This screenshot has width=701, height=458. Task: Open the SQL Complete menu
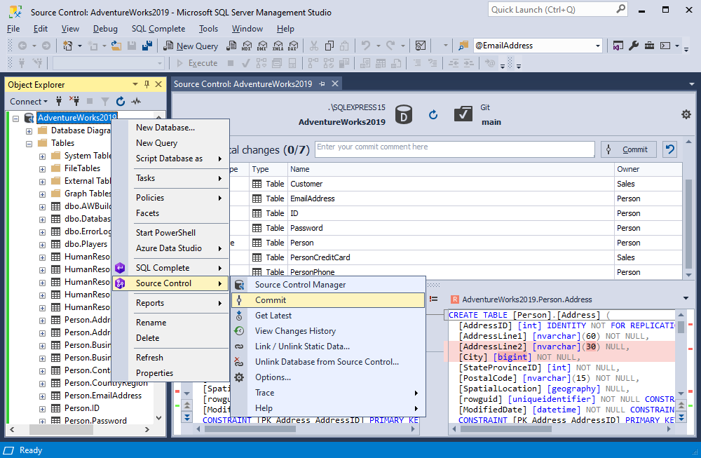(x=158, y=29)
